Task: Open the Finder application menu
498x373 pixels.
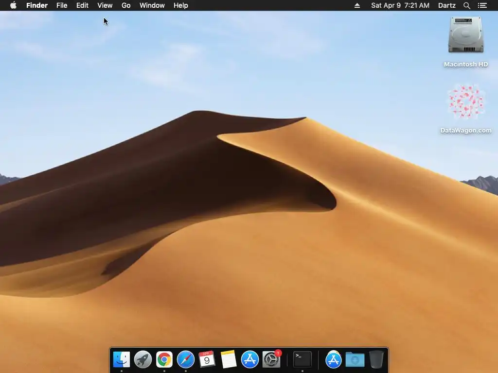Action: pyautogui.click(x=37, y=5)
